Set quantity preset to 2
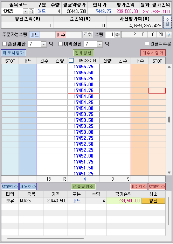Image resolution: width=173 pixels, height=244 pixels. click(x=134, y=34)
